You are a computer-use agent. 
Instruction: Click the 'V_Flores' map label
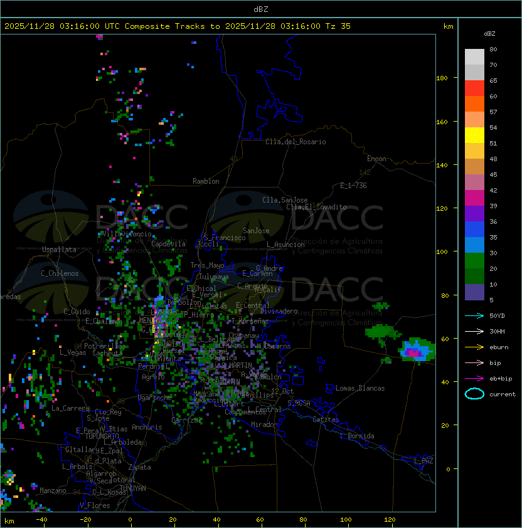tap(95, 505)
